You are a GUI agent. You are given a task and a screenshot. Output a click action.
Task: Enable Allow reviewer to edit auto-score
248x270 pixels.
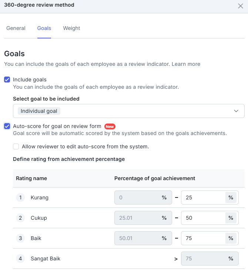tap(16, 146)
